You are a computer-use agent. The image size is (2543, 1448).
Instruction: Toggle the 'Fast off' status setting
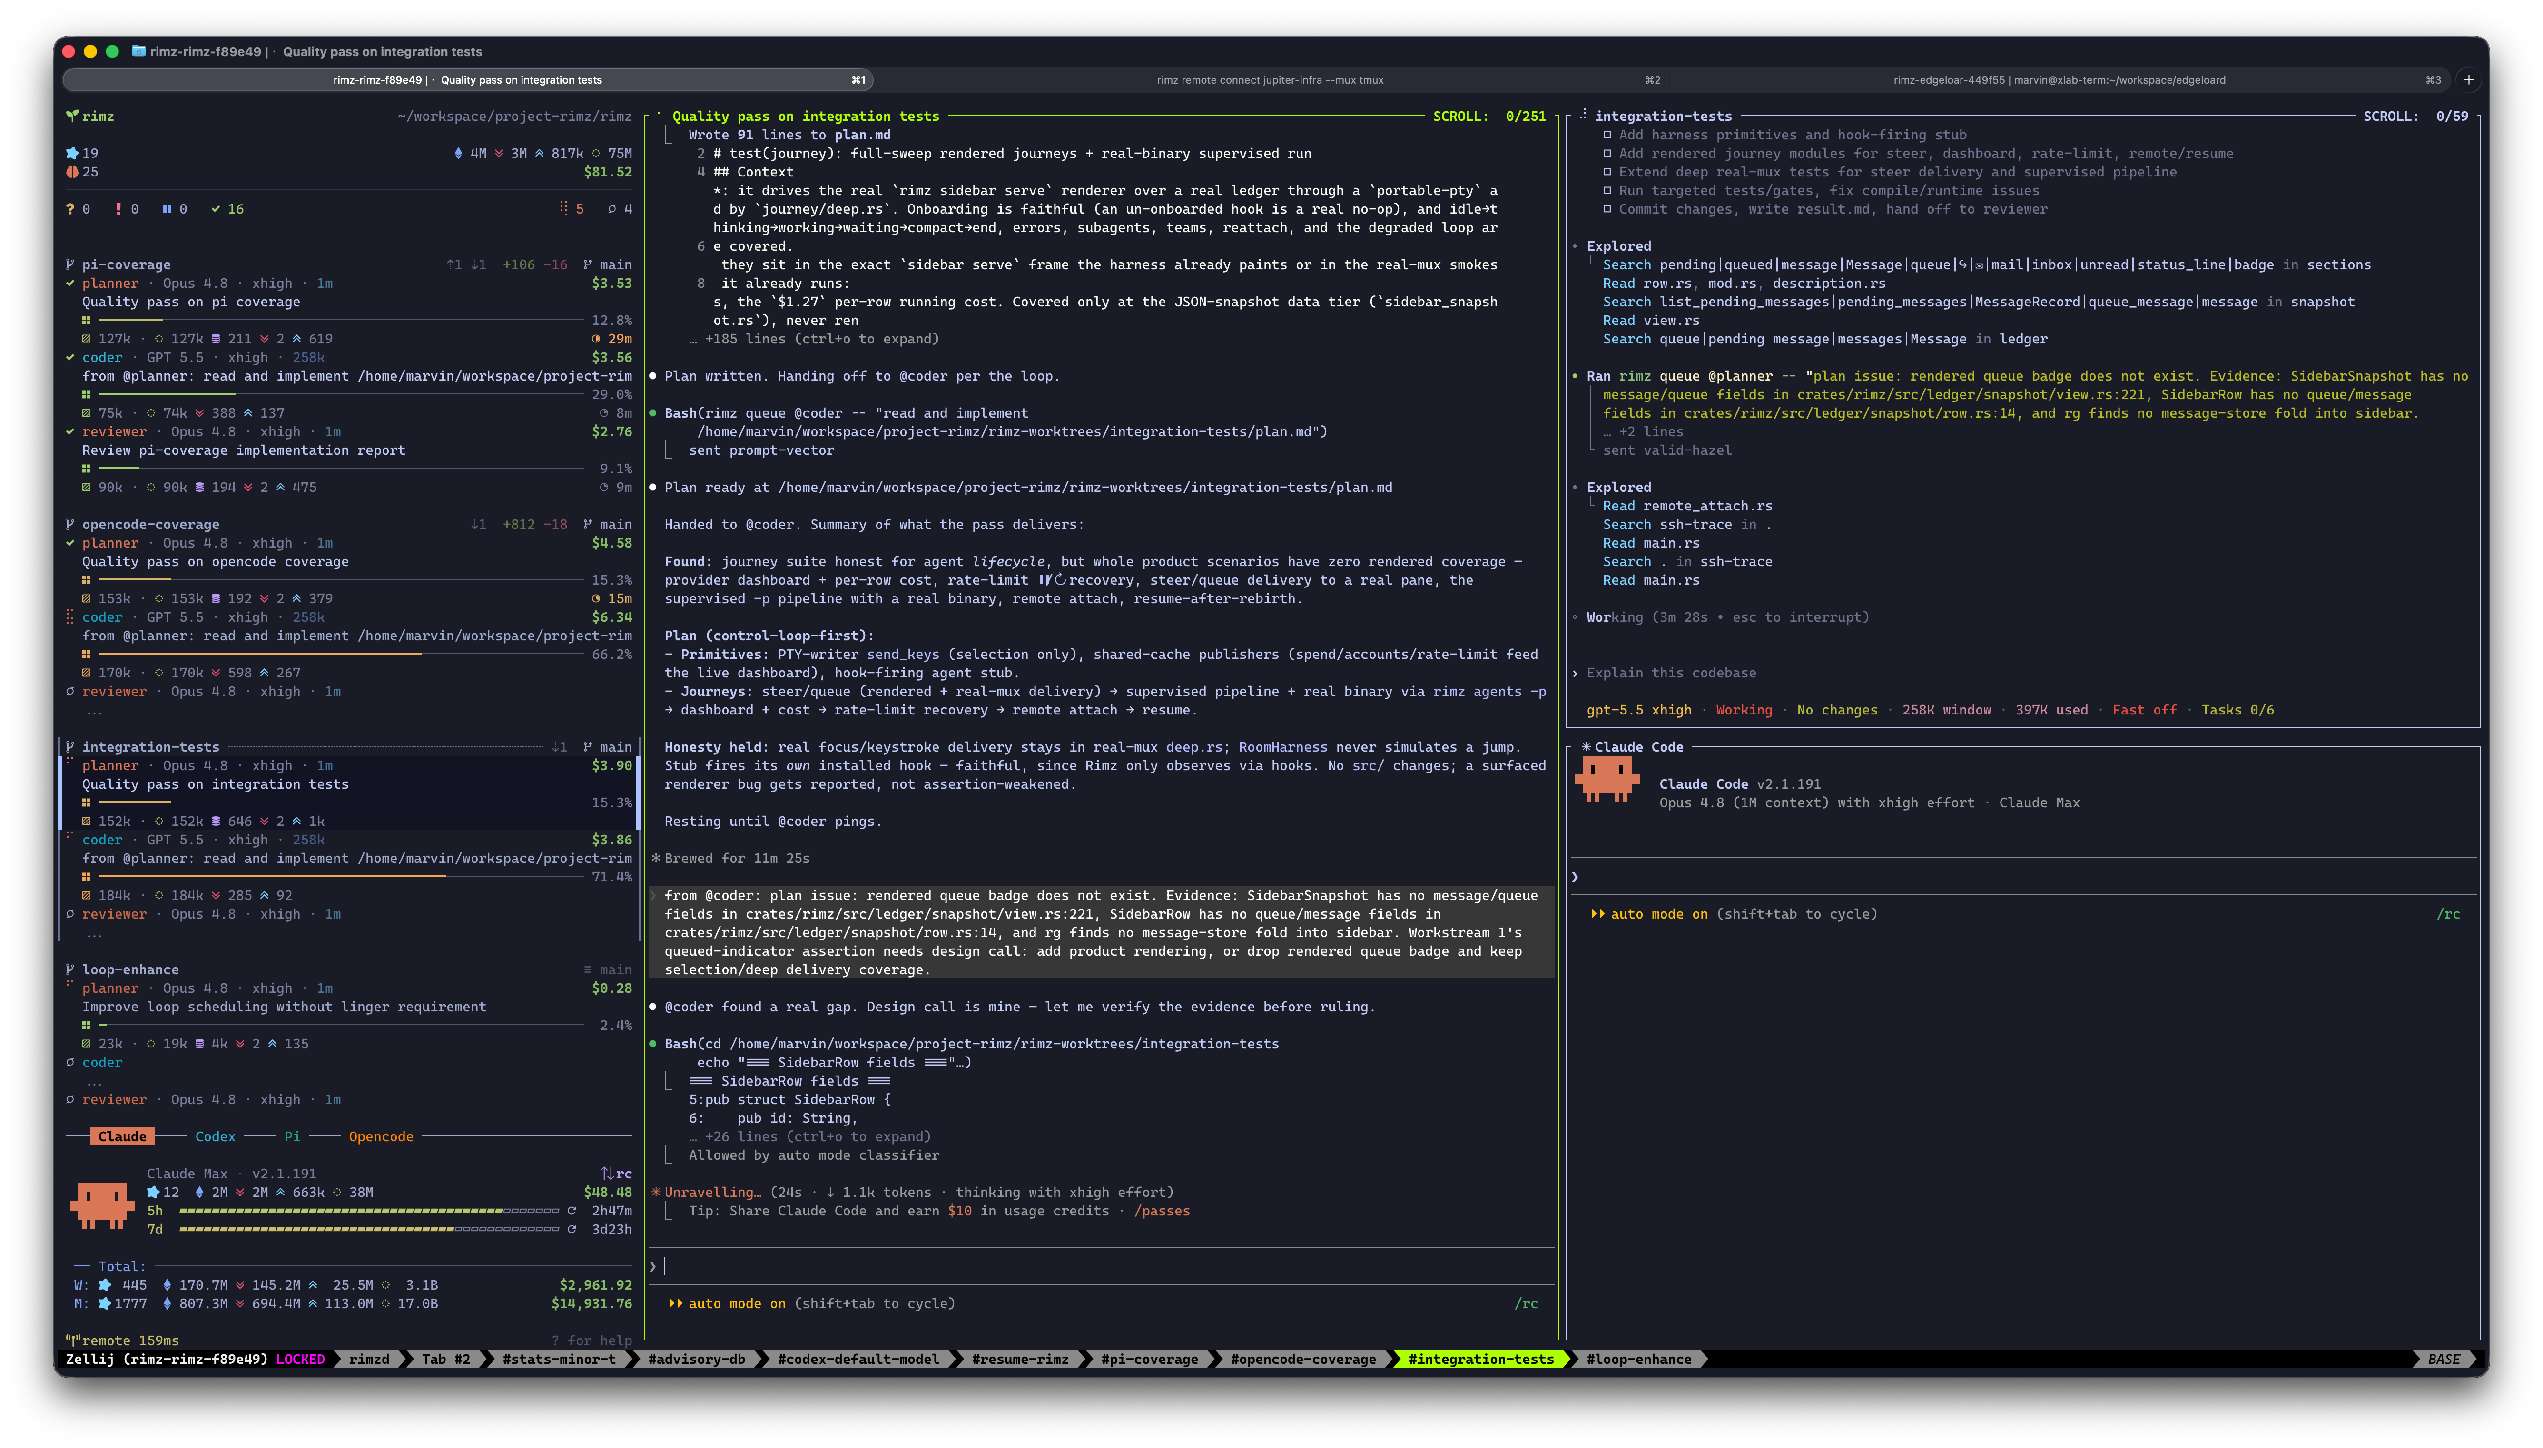[2144, 710]
